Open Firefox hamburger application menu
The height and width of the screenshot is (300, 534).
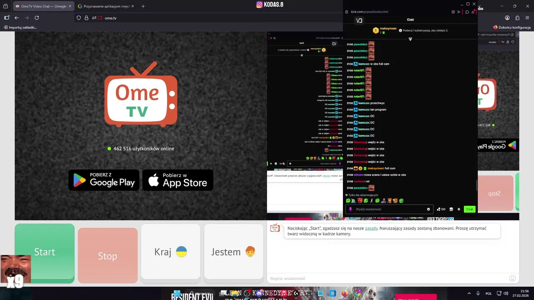(x=527, y=18)
